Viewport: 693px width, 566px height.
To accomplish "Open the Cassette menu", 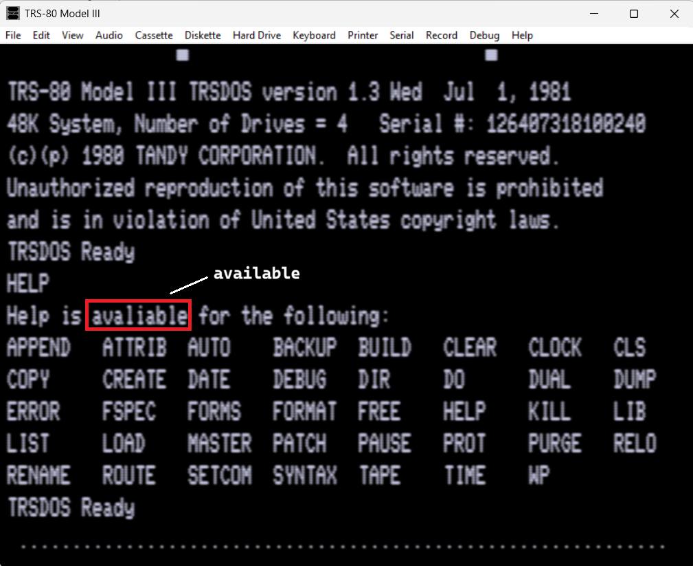I will [x=154, y=35].
